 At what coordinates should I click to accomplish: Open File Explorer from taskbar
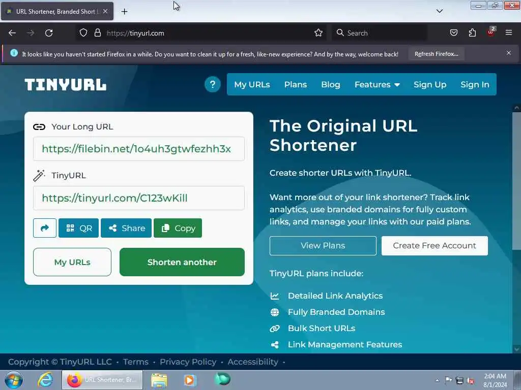[x=159, y=380]
